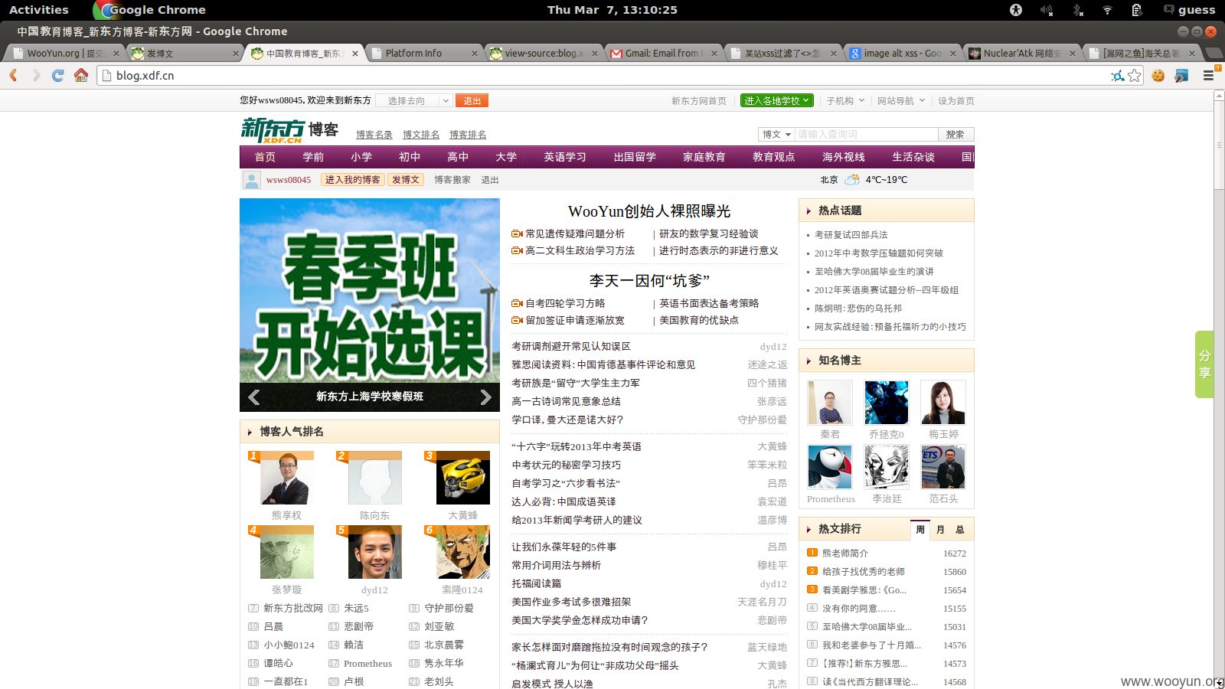Open the 博客排名 link near logo

(468, 135)
